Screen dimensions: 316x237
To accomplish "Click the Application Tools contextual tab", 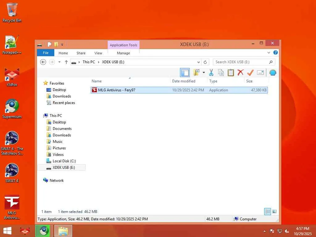I will click(123, 45).
